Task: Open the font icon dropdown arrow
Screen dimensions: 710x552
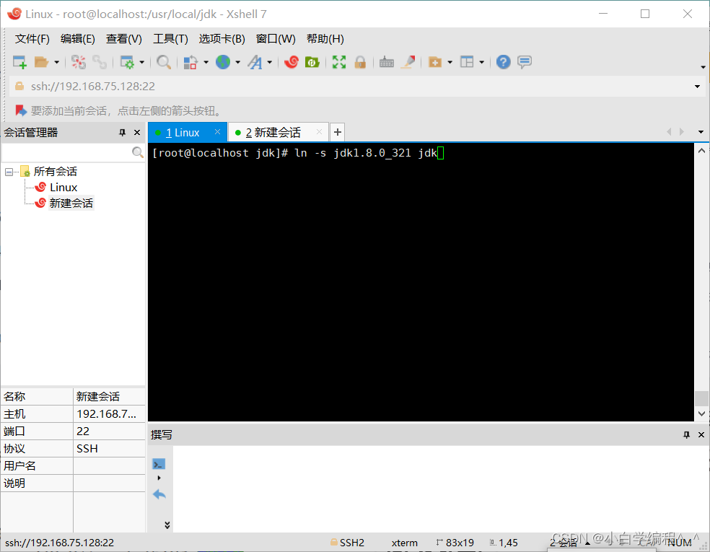Action: coord(269,62)
